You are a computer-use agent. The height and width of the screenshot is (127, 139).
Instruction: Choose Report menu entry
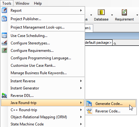pyautogui.click(x=42, y=11)
